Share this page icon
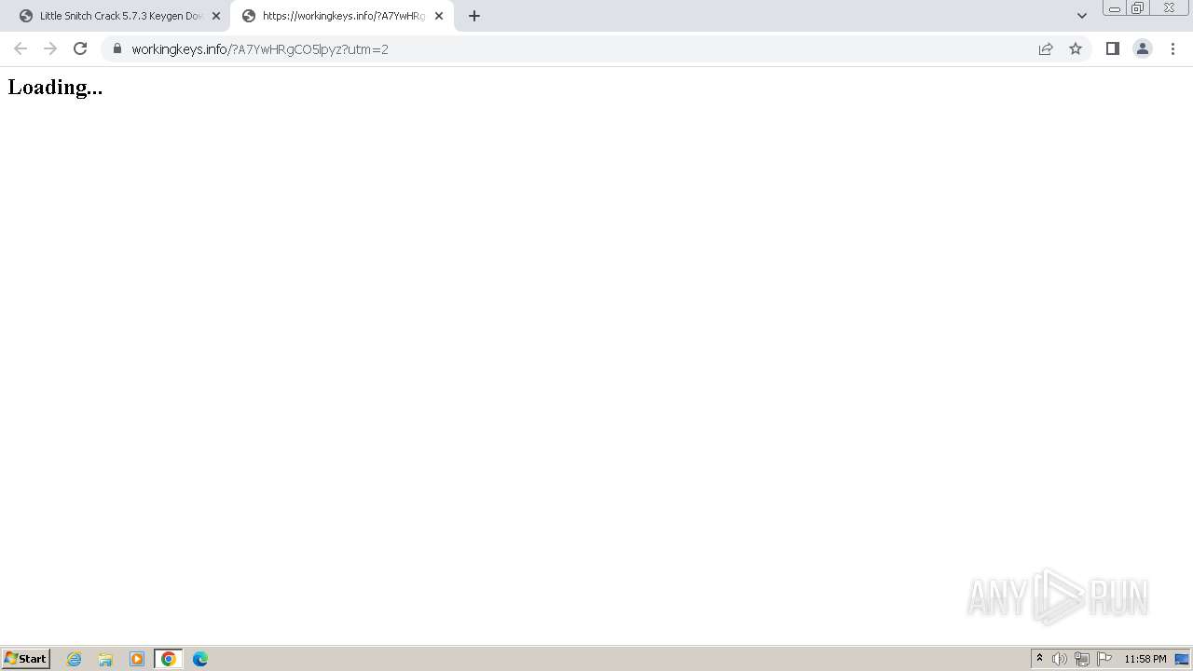Screen dimensions: 1193x671 (x=1046, y=48)
